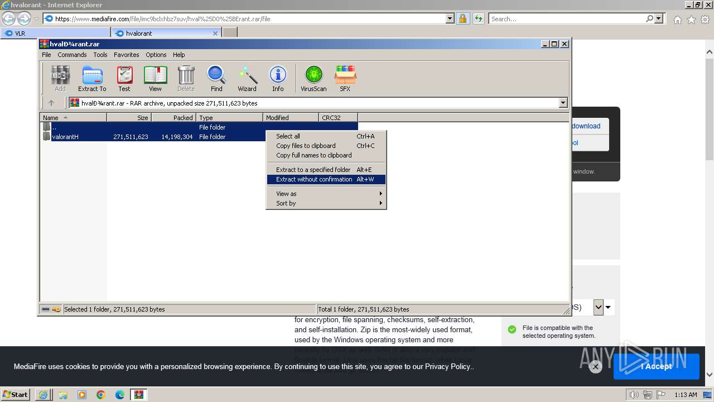Image resolution: width=714 pixels, height=402 pixels.
Task: Click the security lock icon in address bar
Action: 462,18
